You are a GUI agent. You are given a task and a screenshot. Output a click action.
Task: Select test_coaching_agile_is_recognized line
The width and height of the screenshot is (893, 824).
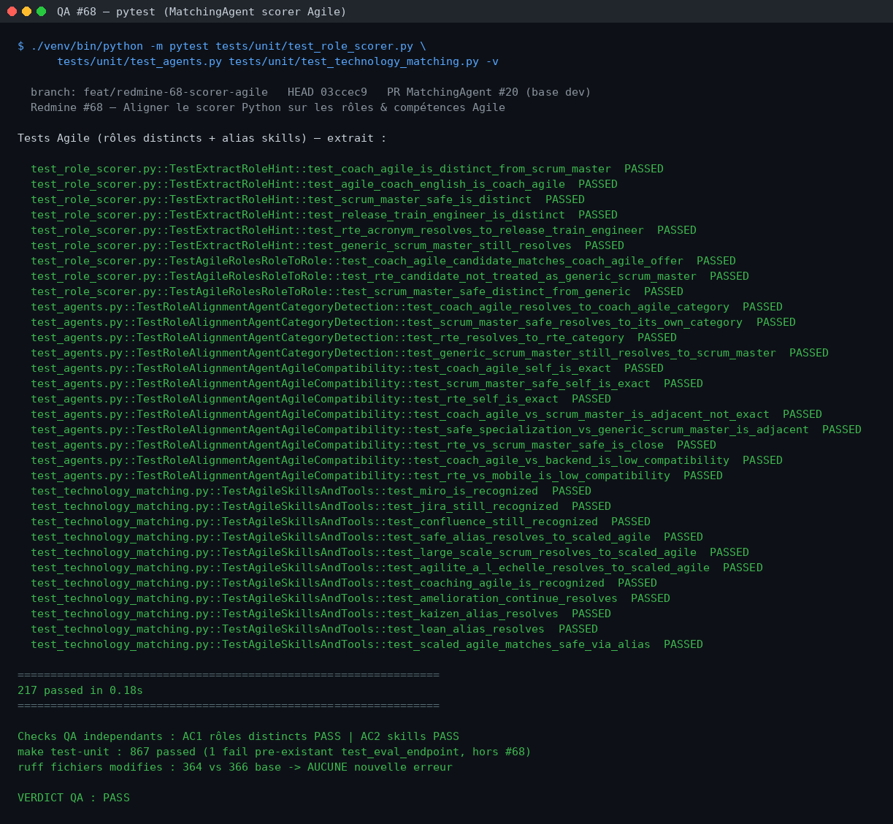coord(344,583)
